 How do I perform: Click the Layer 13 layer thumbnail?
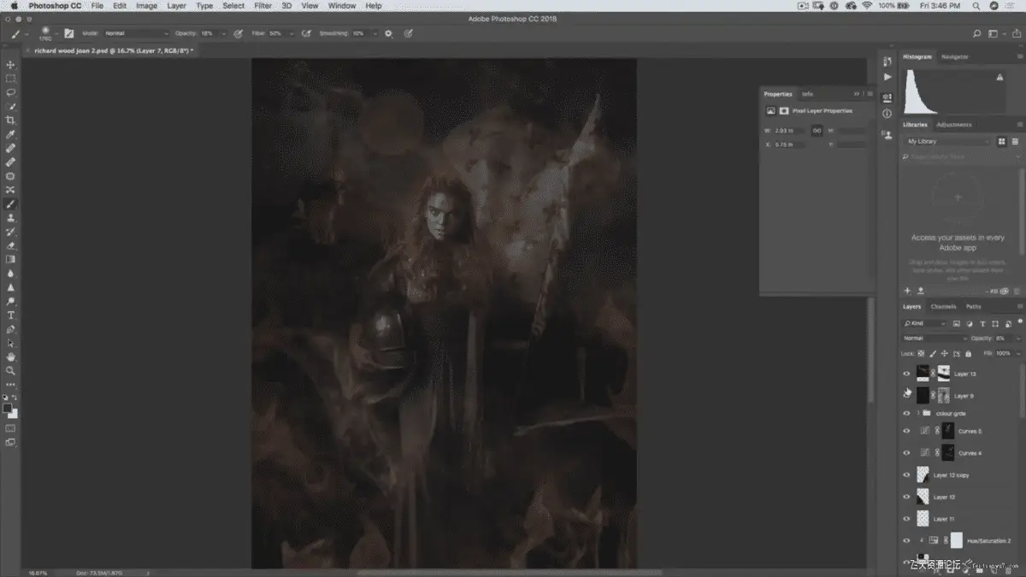tap(923, 374)
